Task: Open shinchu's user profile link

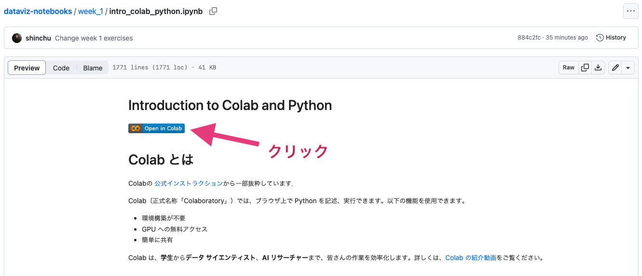Action: click(x=39, y=38)
